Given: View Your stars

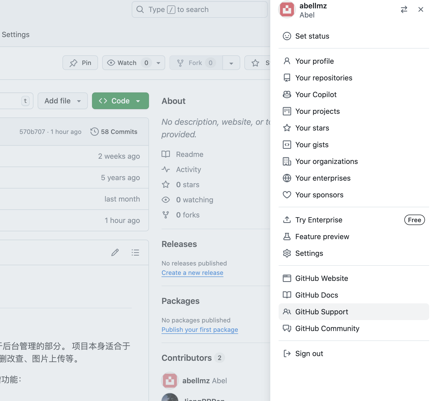Looking at the screenshot, I should click(x=354, y=128).
